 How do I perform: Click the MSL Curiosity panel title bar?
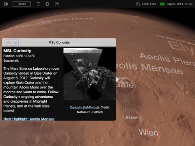point(59,43)
